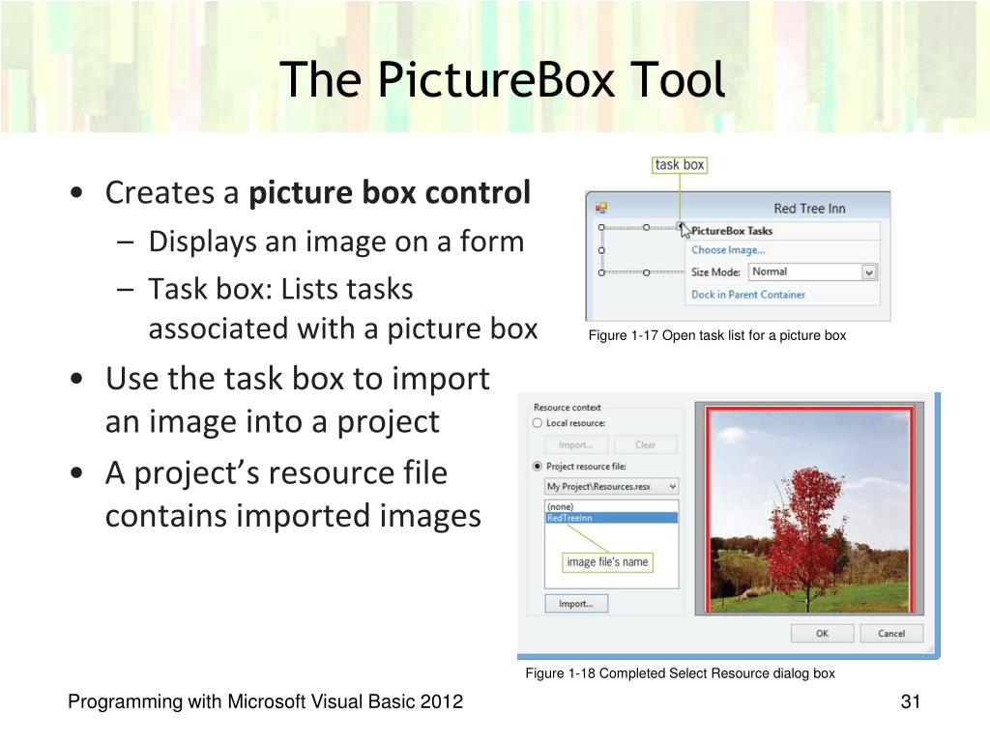Select the Local resource radio button

click(x=538, y=423)
